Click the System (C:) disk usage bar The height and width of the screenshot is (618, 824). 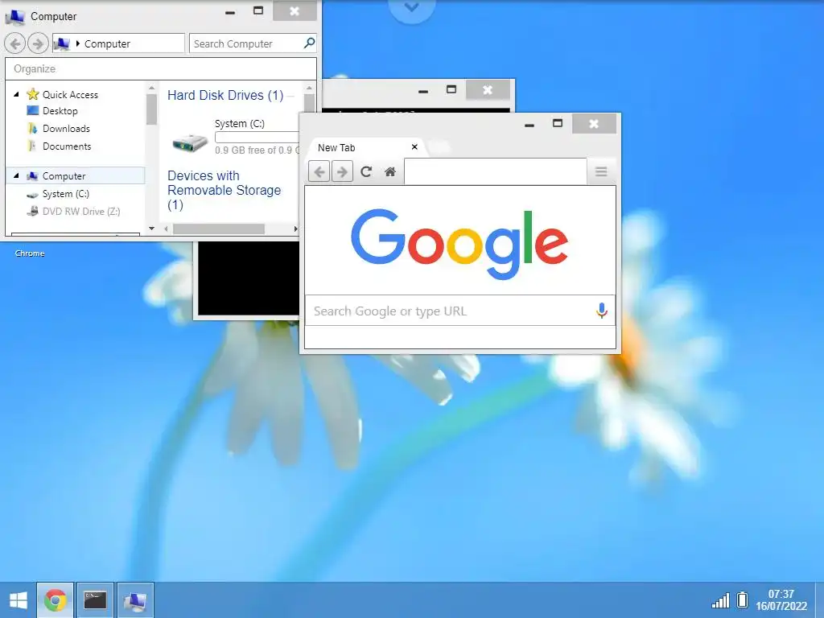click(257, 138)
